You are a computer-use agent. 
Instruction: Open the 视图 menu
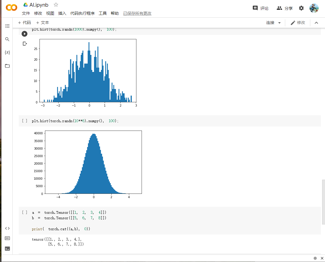50,13
